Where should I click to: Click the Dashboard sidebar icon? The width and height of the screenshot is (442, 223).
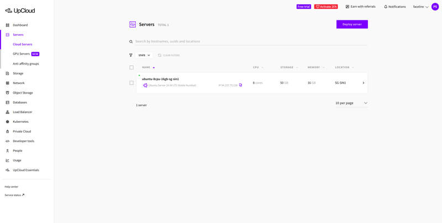click(x=8, y=25)
